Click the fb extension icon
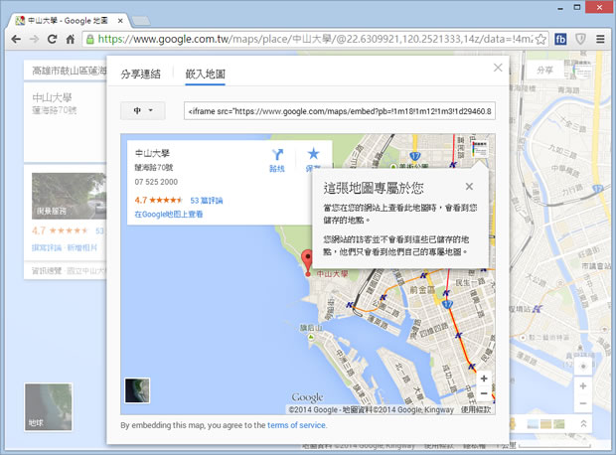Image resolution: width=616 pixels, height=455 pixels. point(561,39)
